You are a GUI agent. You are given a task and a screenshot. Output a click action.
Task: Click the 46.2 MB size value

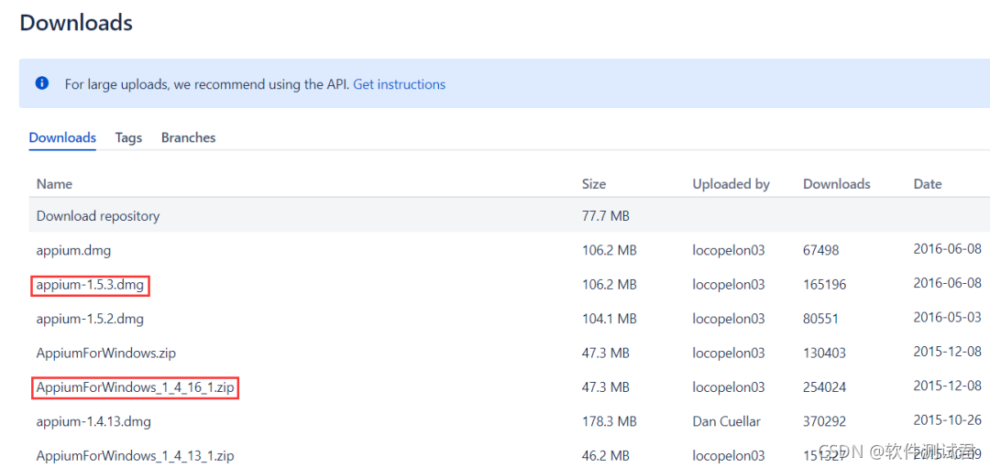[x=606, y=455]
